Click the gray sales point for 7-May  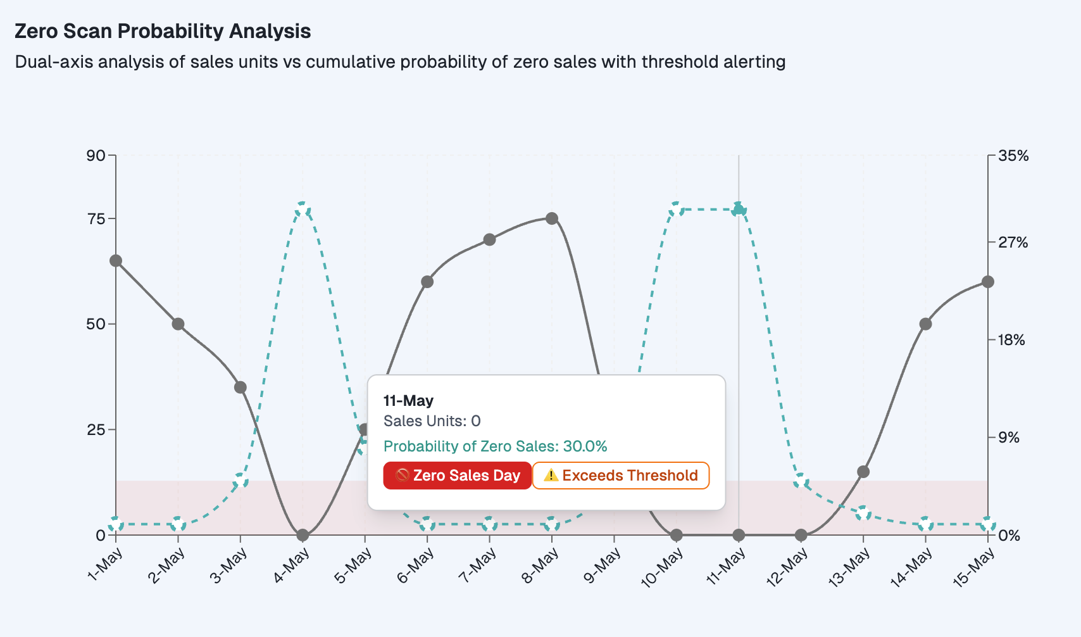[x=489, y=239]
